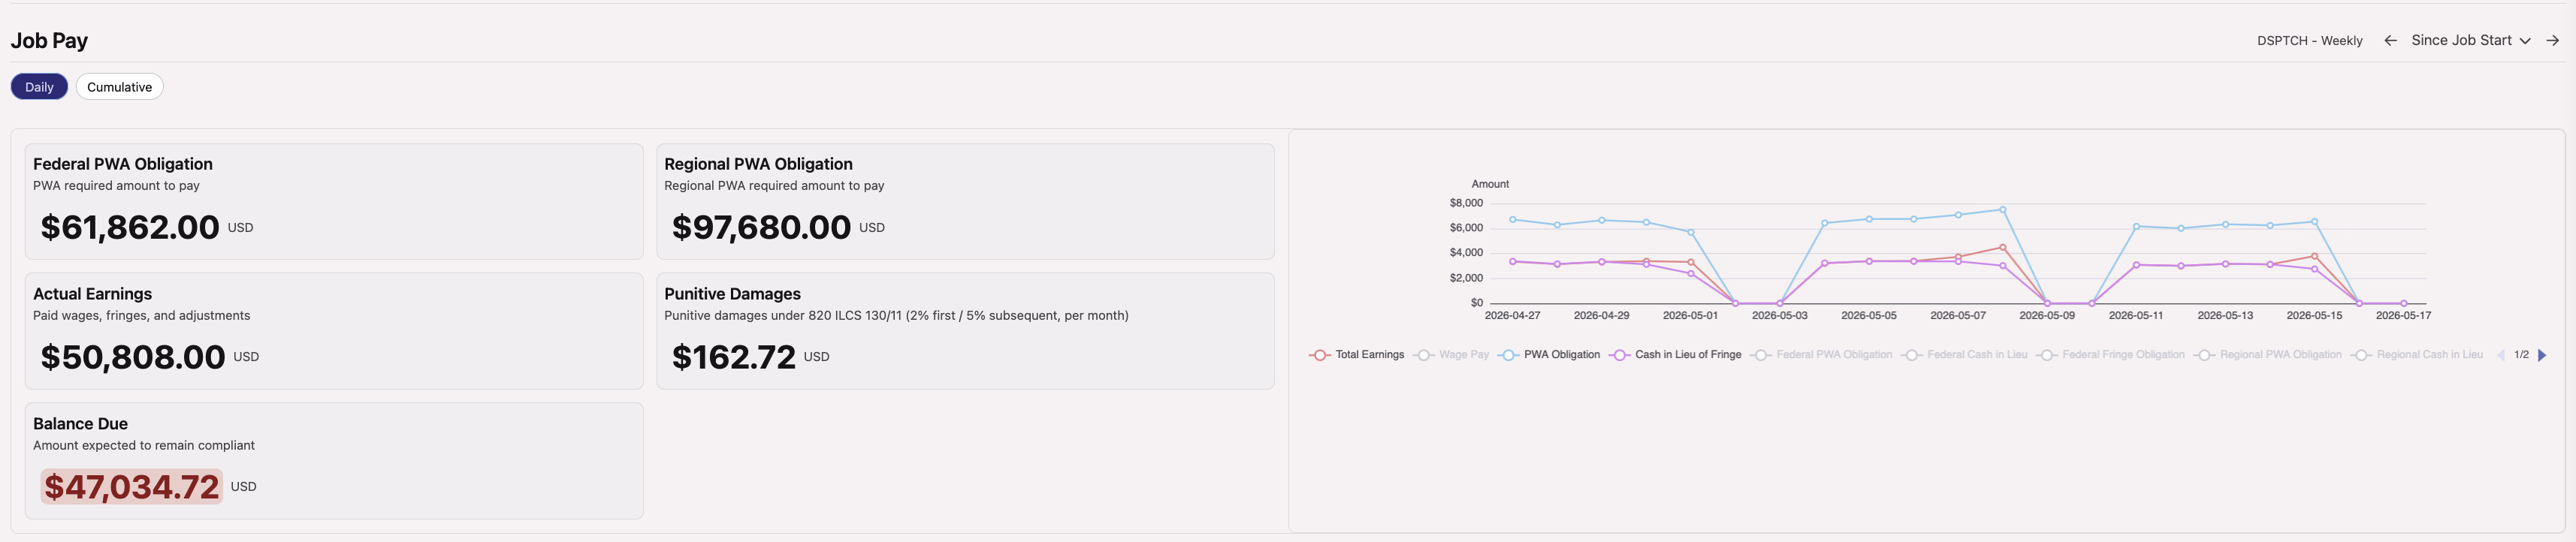Viewport: 2576px width, 542px height.
Task: Toggle Cash in Lieu of Fringe series
Action: 1675,355
